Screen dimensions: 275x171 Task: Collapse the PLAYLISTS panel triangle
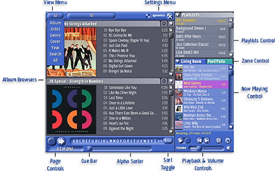click(x=177, y=15)
